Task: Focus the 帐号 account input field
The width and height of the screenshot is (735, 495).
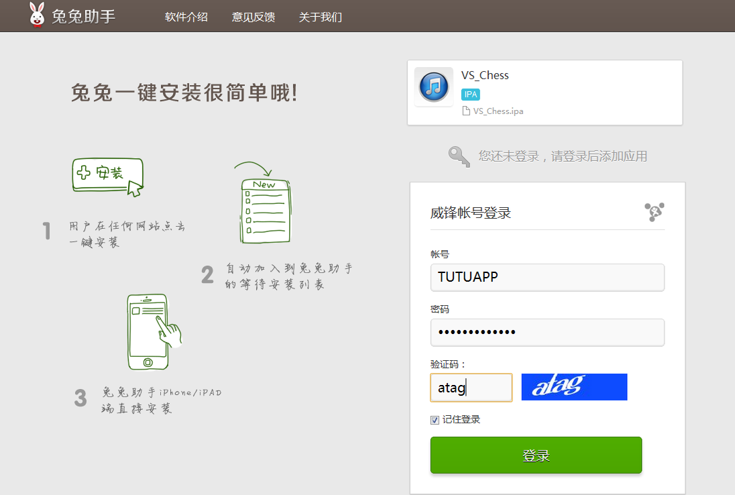Action: click(547, 277)
